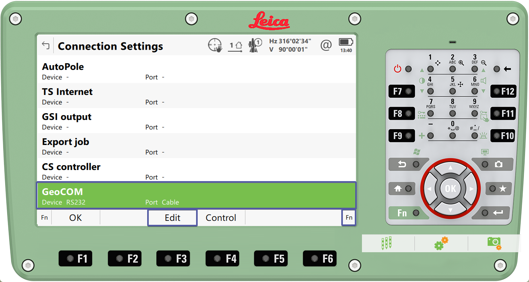Open the camera settings icon with gear

494,243
